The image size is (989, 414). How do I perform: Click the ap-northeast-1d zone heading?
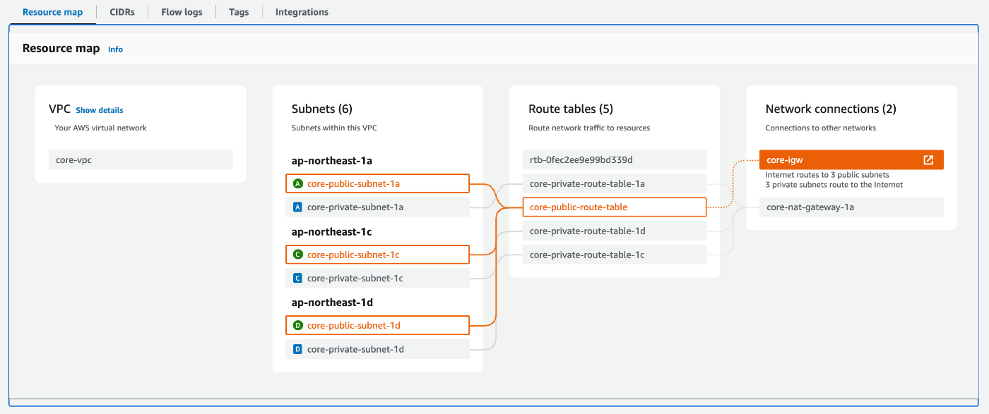(332, 303)
